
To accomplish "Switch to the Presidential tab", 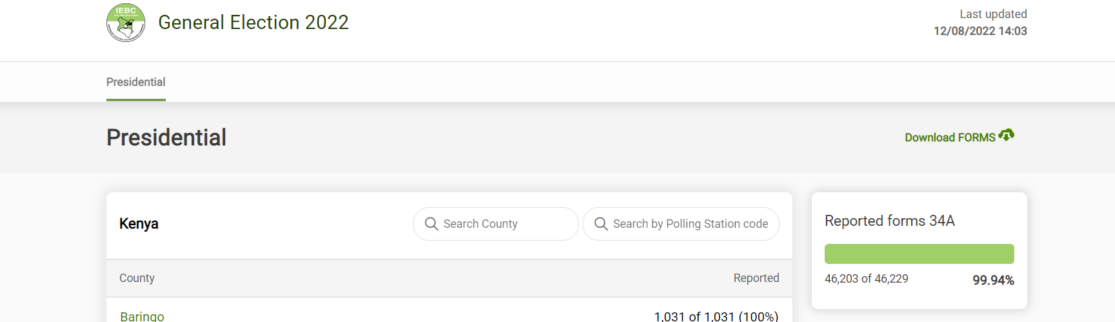I will [136, 82].
